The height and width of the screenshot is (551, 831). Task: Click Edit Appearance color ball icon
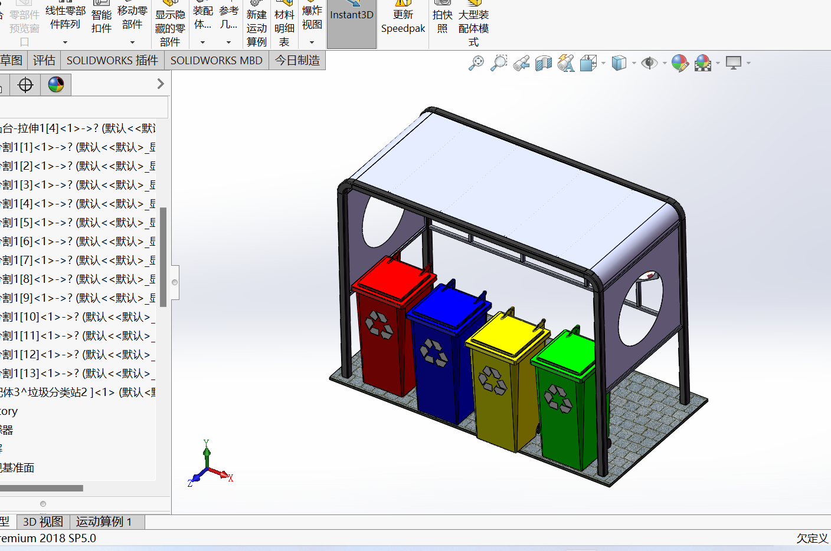(680, 63)
